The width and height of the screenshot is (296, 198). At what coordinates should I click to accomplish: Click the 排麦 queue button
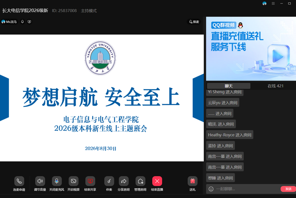tap(194, 22)
